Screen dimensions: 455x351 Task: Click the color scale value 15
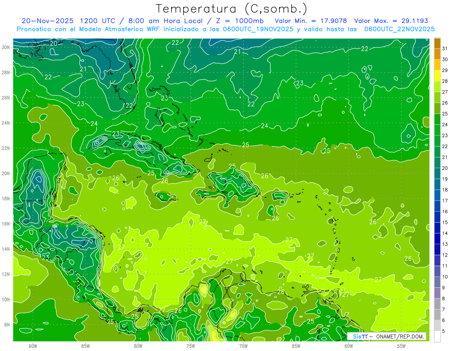445,223
